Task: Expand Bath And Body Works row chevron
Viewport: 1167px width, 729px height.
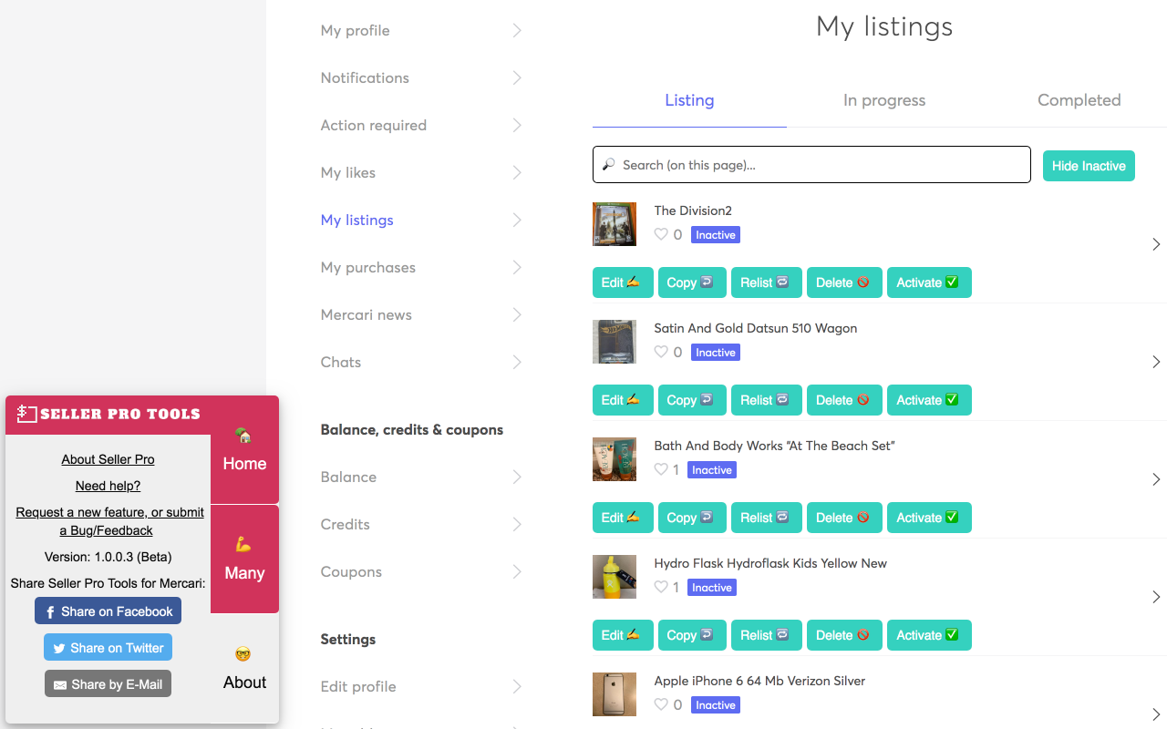Action: (1156, 479)
